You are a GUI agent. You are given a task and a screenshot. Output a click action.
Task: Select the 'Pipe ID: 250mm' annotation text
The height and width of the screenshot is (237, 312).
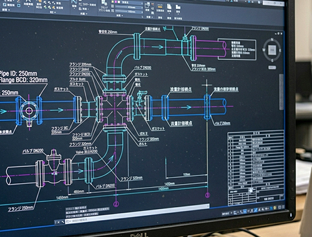18,74
